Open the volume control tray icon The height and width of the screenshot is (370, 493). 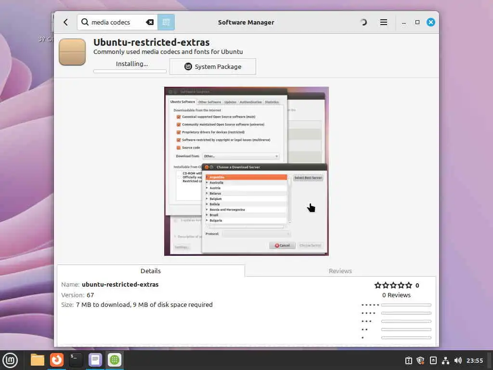tap(458, 360)
